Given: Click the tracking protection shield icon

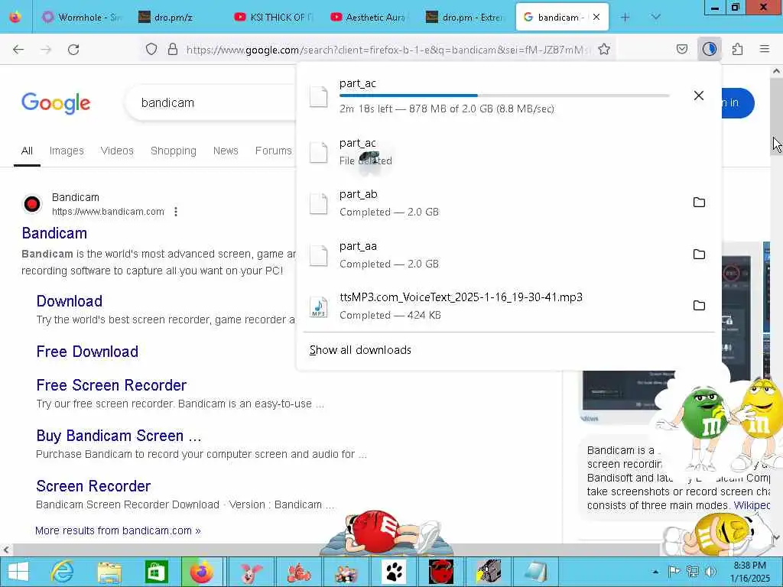Looking at the screenshot, I should coord(151,49).
